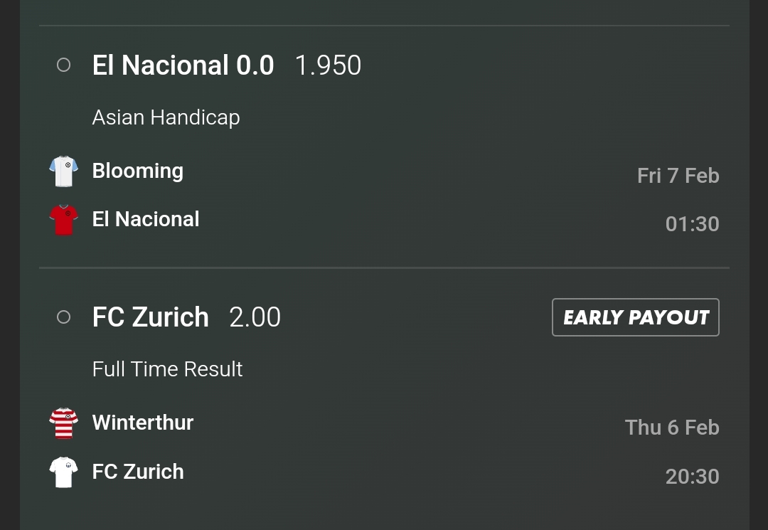Open the Blooming team name
The width and height of the screenshot is (768, 530).
[138, 171]
